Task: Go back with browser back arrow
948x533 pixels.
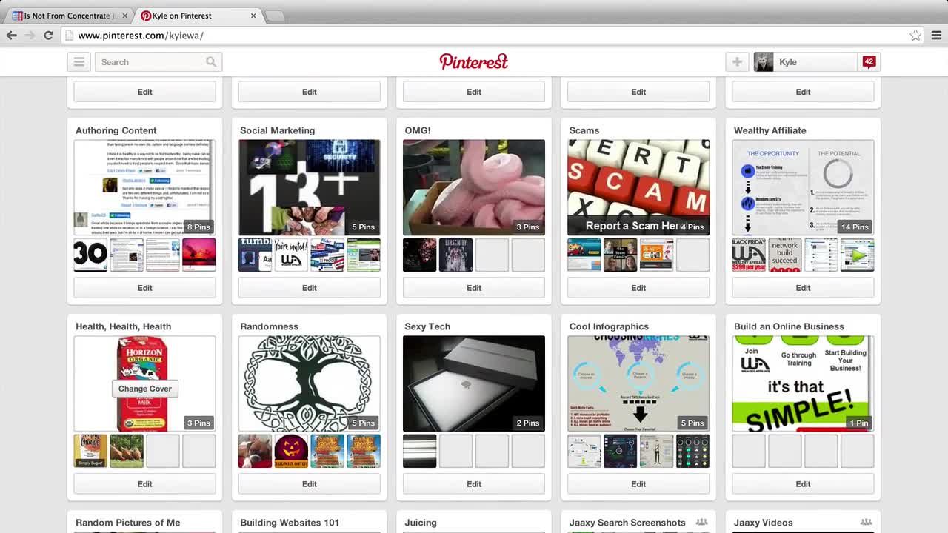Action: point(12,35)
